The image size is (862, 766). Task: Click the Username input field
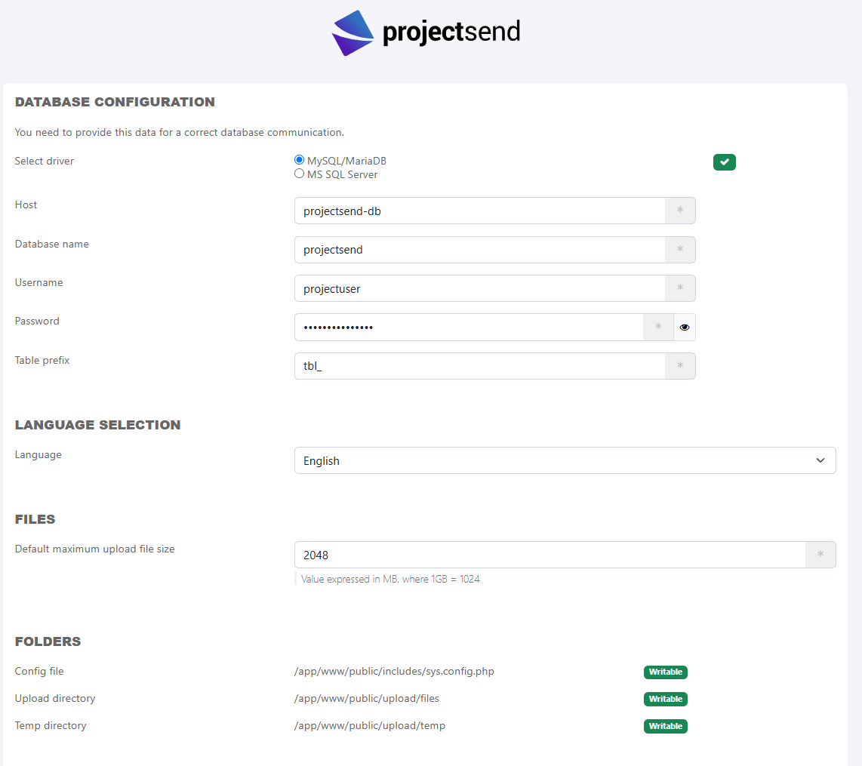[x=479, y=288]
